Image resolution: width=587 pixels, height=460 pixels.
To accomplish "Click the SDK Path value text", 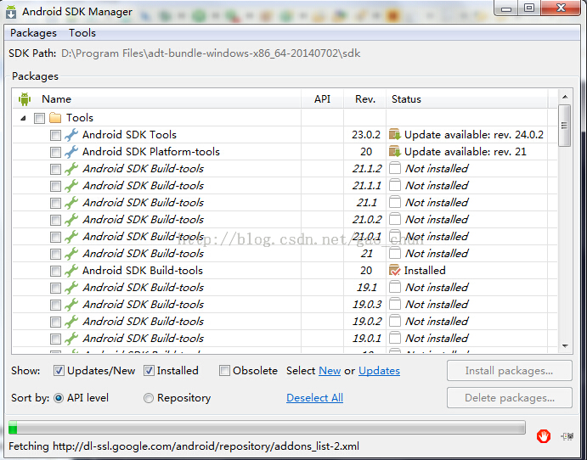I will 211,53.
